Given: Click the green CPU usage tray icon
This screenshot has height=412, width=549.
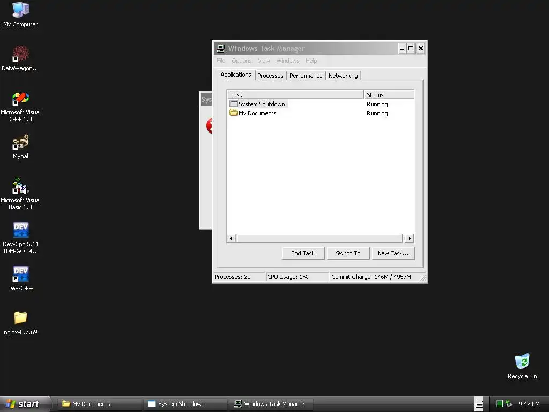Looking at the screenshot, I should pyautogui.click(x=500, y=404).
